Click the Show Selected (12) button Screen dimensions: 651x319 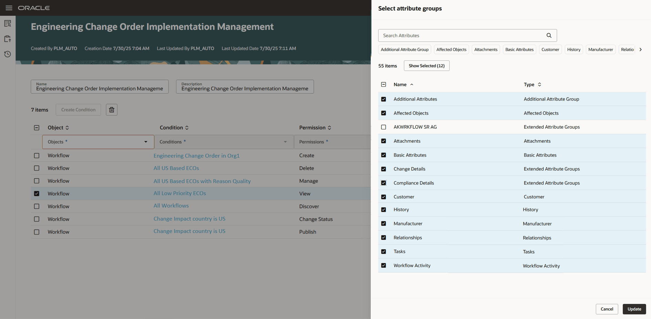click(x=427, y=66)
